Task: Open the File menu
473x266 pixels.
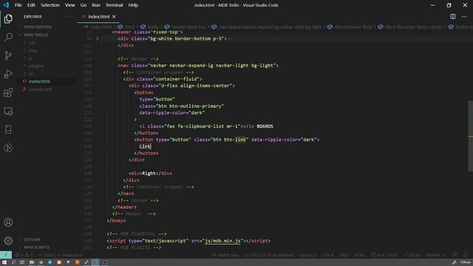Action: click(x=18, y=5)
